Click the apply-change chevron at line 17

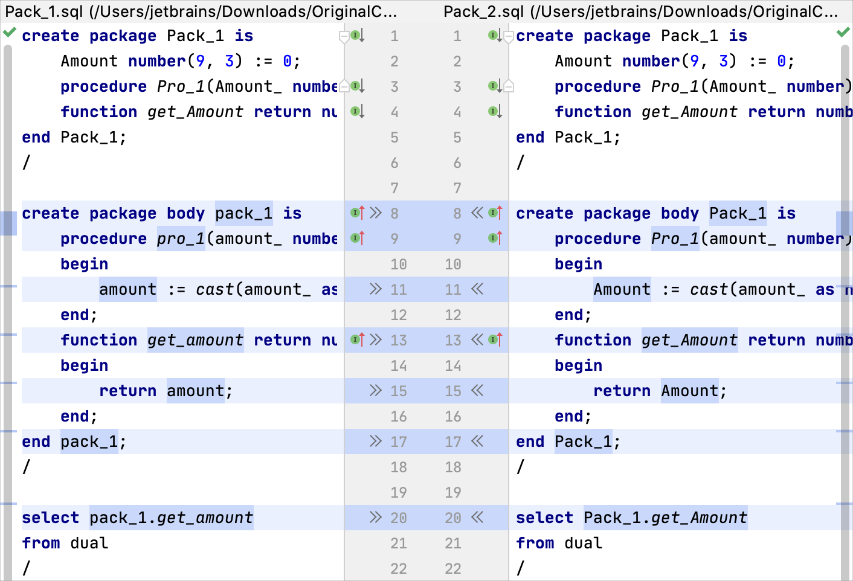tap(376, 441)
